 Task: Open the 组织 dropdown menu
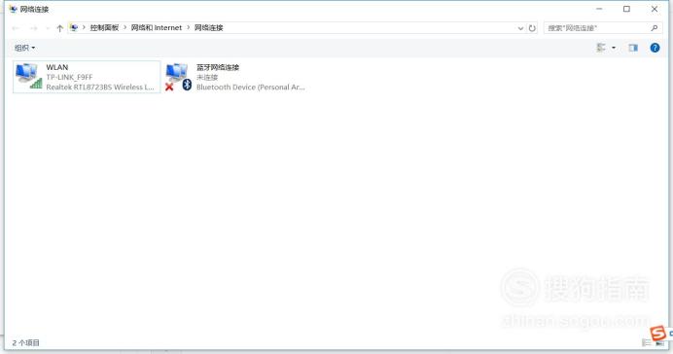[x=25, y=48]
